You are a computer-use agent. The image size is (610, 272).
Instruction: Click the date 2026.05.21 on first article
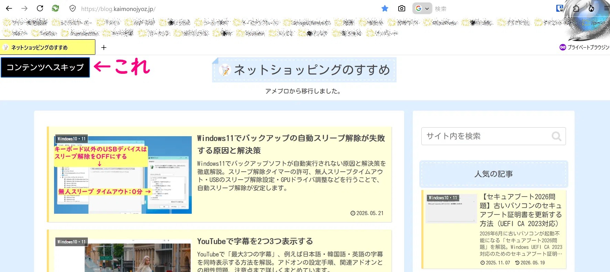click(367, 213)
